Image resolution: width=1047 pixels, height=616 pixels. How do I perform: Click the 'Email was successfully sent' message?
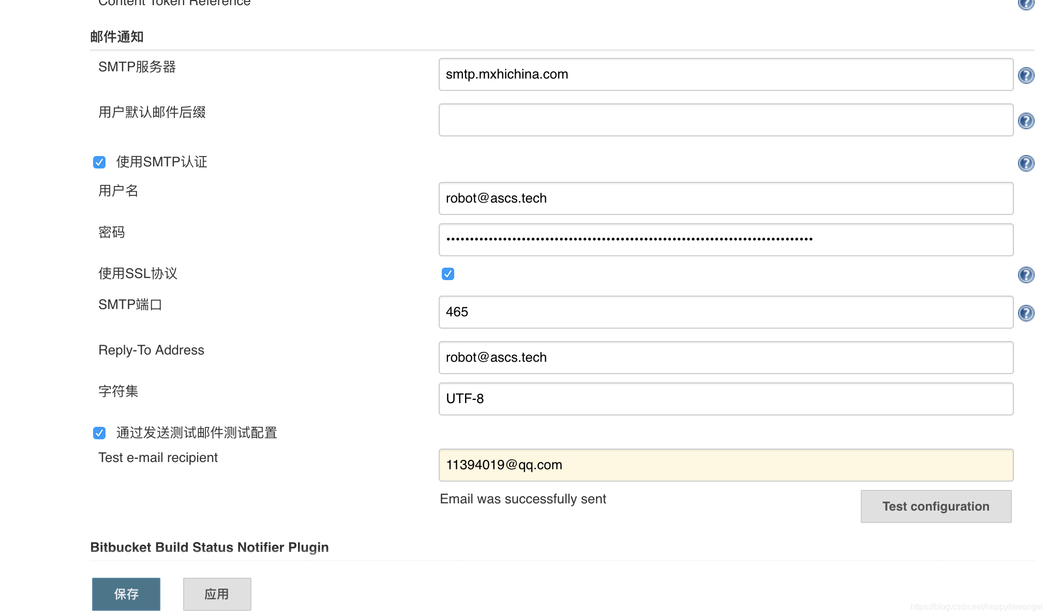(523, 499)
